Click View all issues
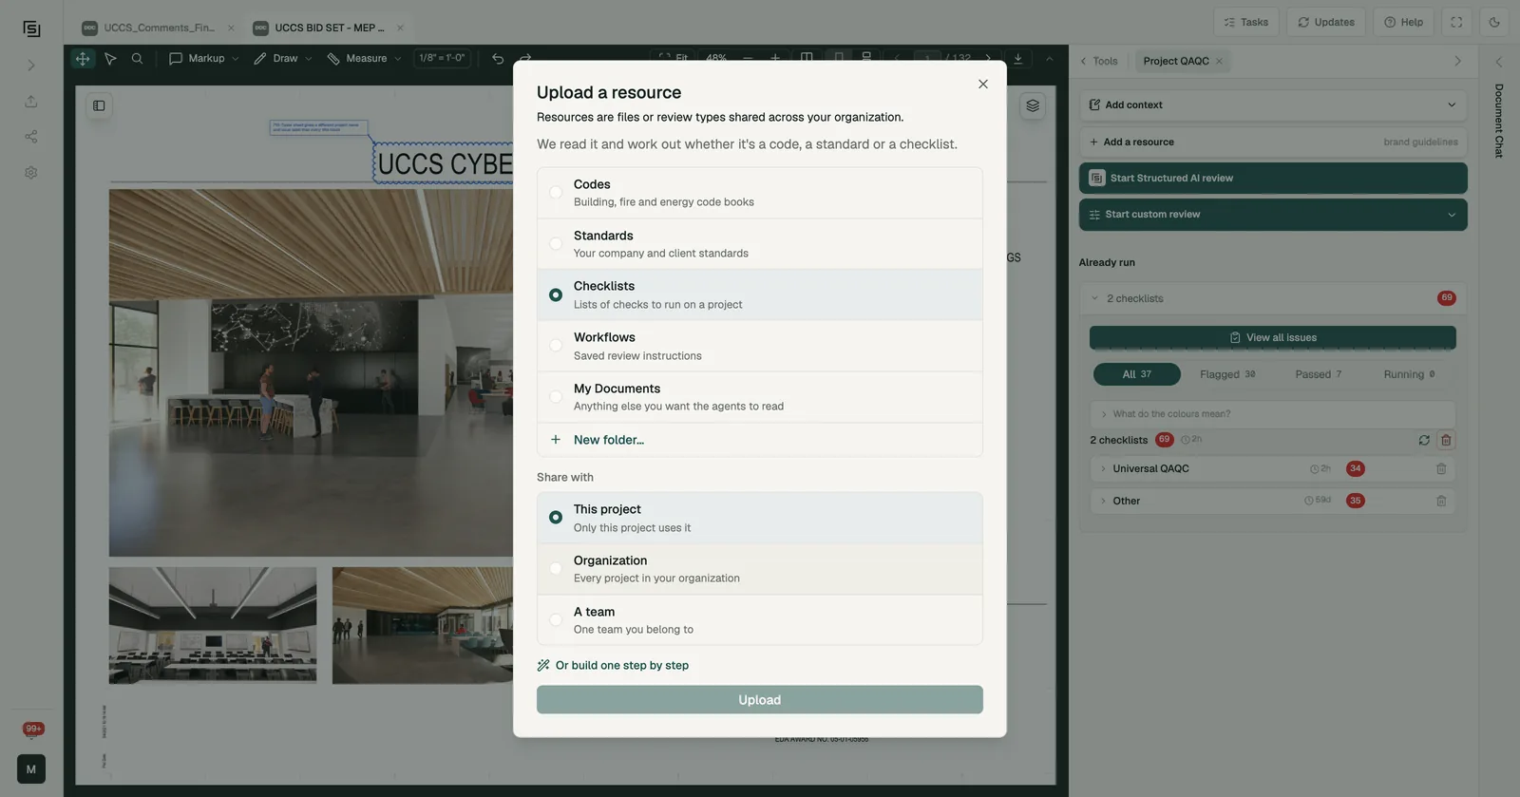This screenshot has width=1520, height=797. pyautogui.click(x=1273, y=338)
